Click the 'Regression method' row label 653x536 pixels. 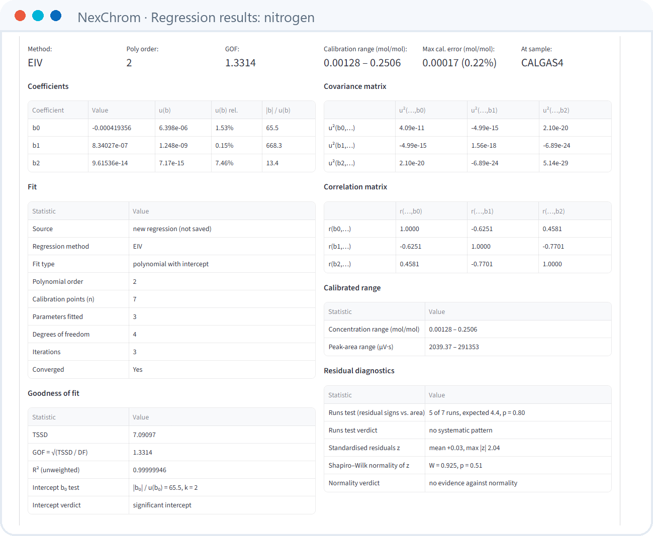(61, 247)
